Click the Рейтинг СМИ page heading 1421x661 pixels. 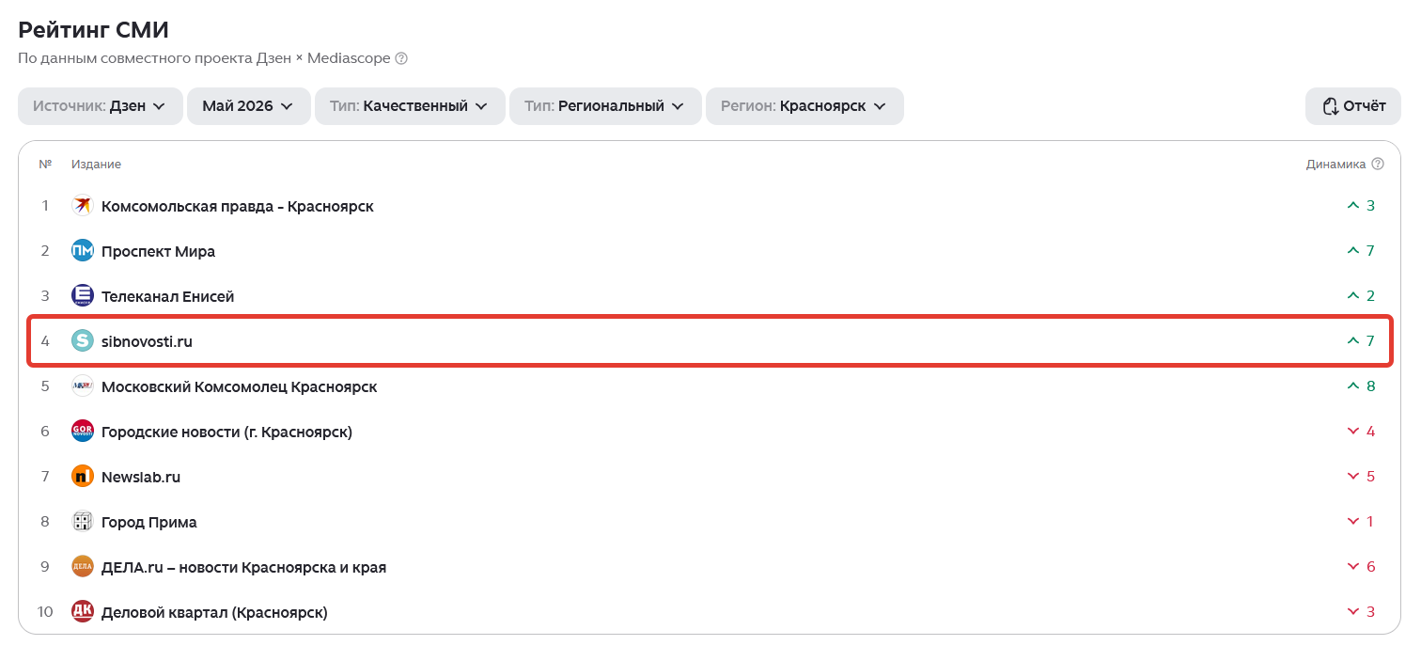pyautogui.click(x=93, y=29)
